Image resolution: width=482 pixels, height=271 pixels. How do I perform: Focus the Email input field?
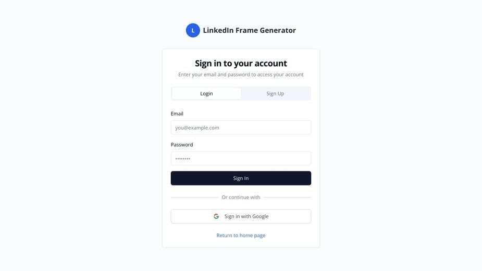[241, 128]
